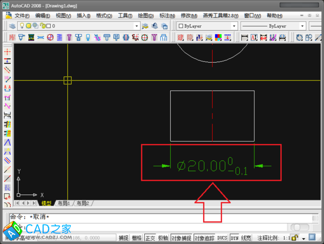
Task: Click the crosshair circle icon in toolbar
Action: tap(144, 37)
